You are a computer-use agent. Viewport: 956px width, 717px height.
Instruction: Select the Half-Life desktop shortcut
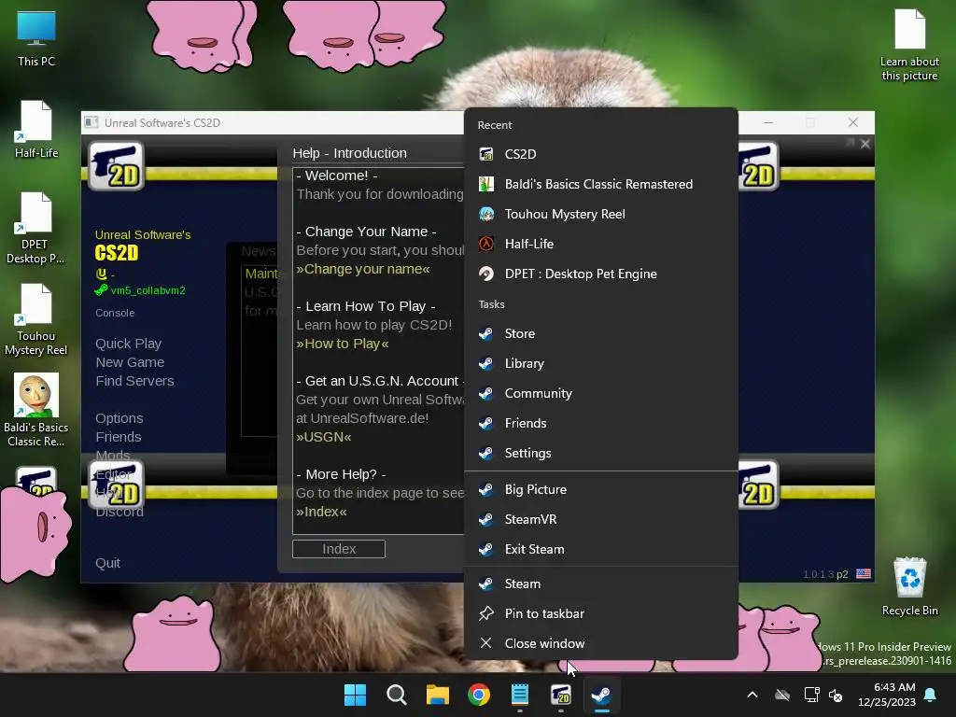pos(36,129)
